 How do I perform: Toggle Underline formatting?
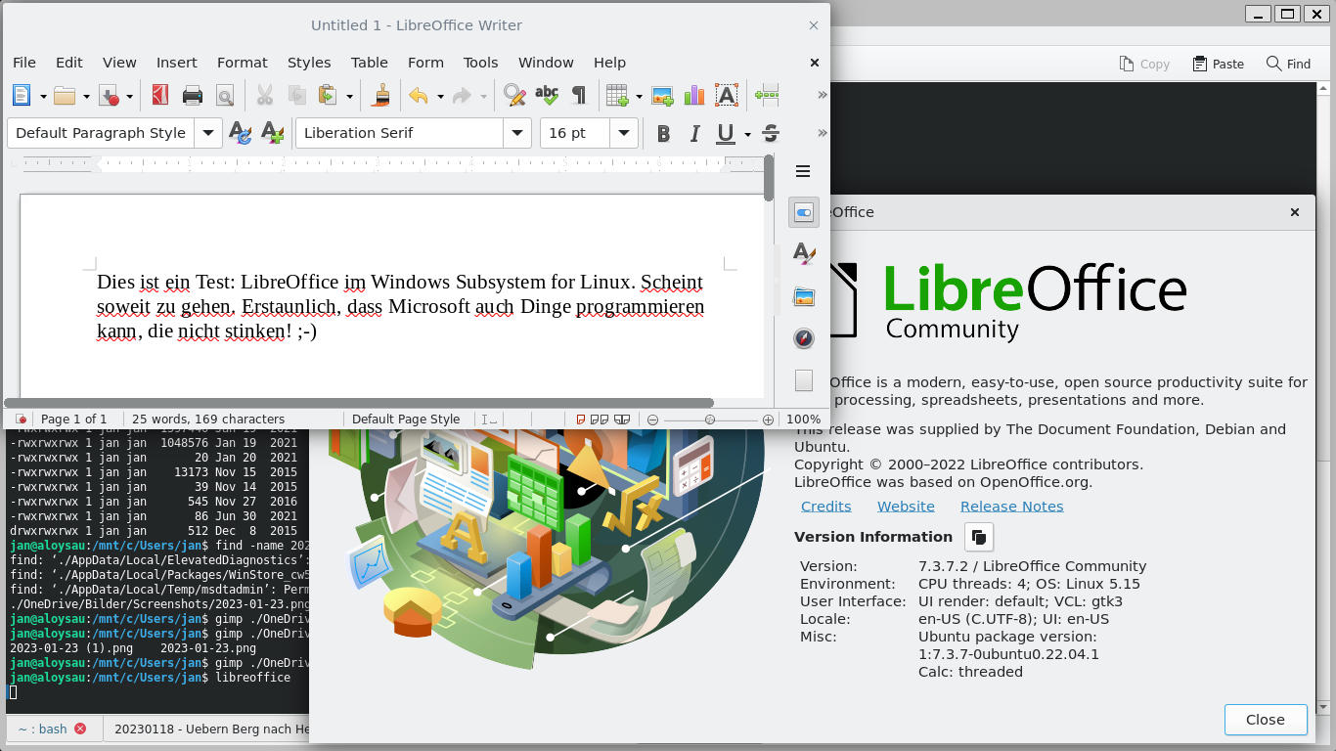[x=726, y=133]
